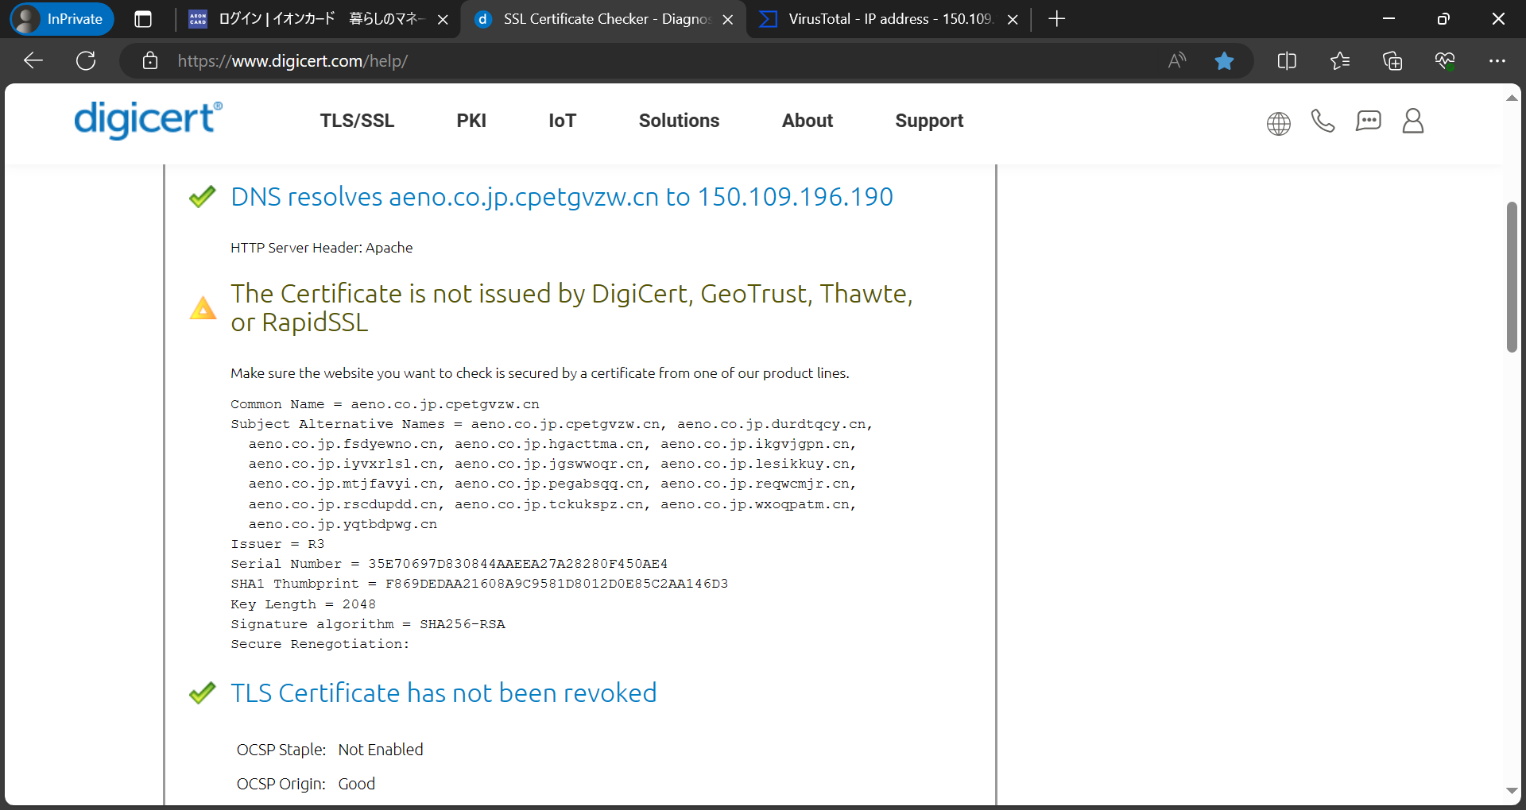Activate the Read Aloud icon
Screen dimensions: 1526x810
click(1177, 61)
